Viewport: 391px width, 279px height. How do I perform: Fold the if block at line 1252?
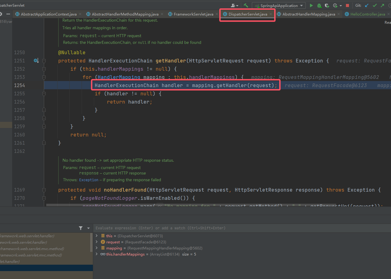pos(44,69)
